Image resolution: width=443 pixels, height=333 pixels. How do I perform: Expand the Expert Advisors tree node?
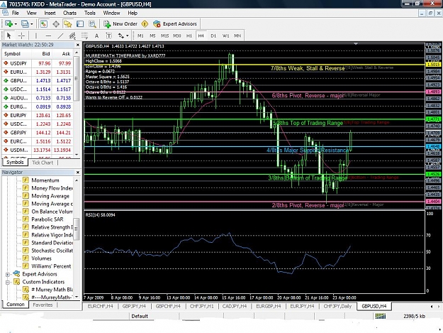tap(8, 275)
